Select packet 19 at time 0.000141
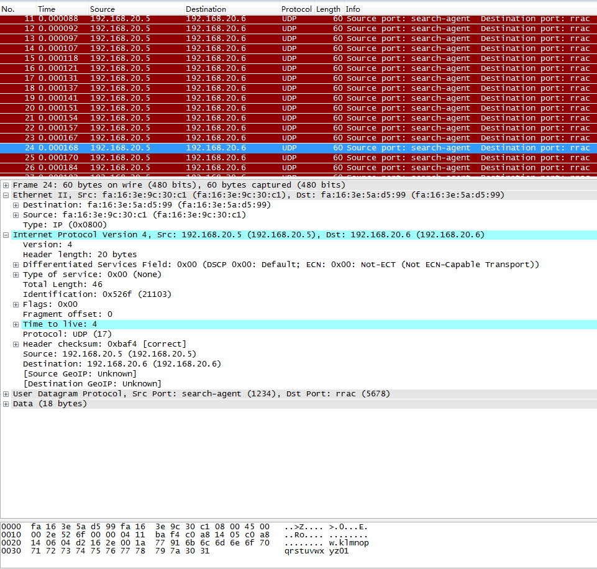 298,98
